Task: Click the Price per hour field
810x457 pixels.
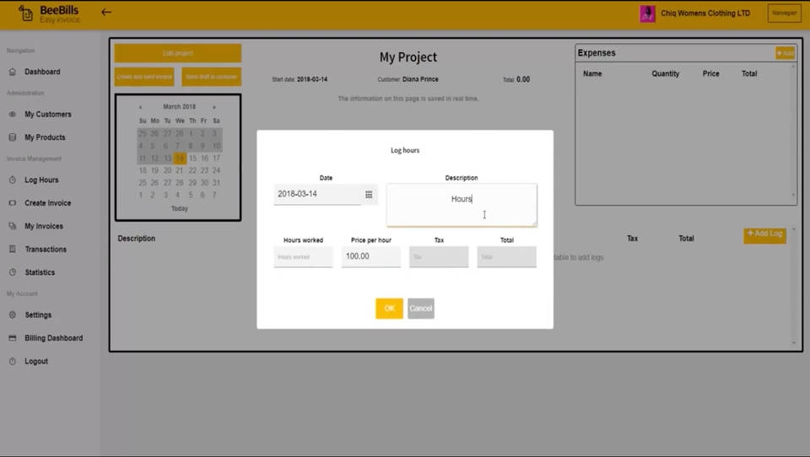Action: pos(370,256)
